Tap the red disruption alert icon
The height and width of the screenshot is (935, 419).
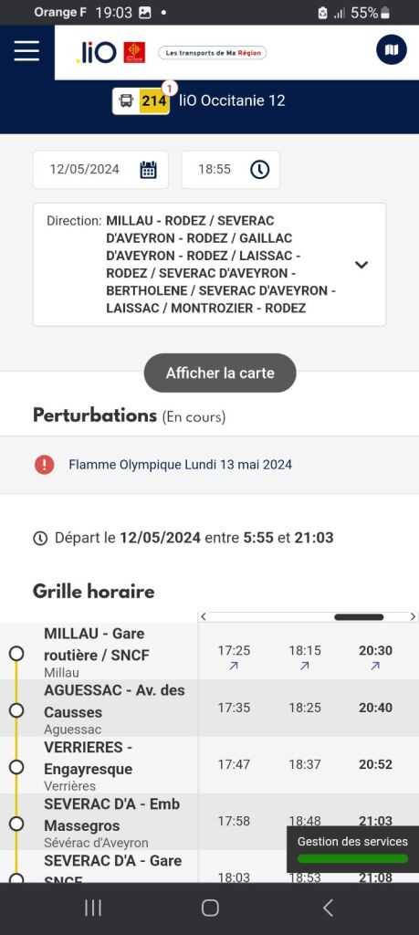(x=44, y=465)
